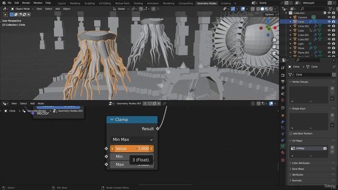The width and height of the screenshot is (338, 190).
Task: Open the Window menu
Action: [x=37, y=3]
